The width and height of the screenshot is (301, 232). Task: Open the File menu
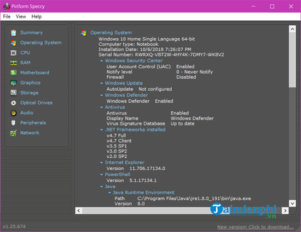7,17
